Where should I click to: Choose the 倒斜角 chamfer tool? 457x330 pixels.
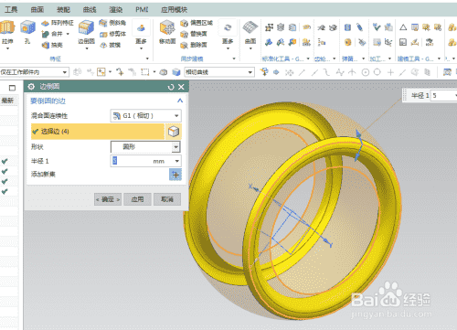pyautogui.click(x=112, y=23)
